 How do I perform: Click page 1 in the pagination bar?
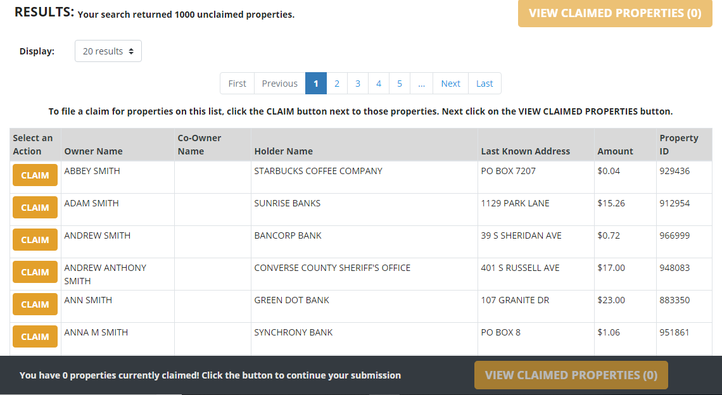coord(315,83)
